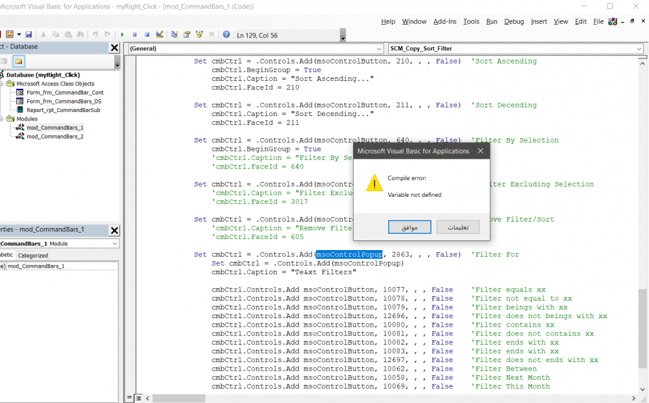The width and height of the screenshot is (649, 403).
Task: Click the Undo arrow icon
Action: click(95, 35)
